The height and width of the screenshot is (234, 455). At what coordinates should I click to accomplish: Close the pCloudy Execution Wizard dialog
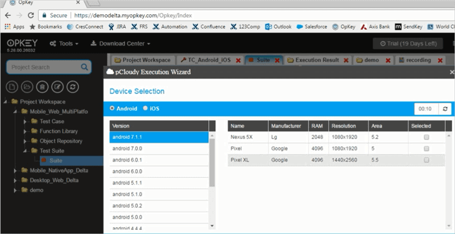click(452, 72)
